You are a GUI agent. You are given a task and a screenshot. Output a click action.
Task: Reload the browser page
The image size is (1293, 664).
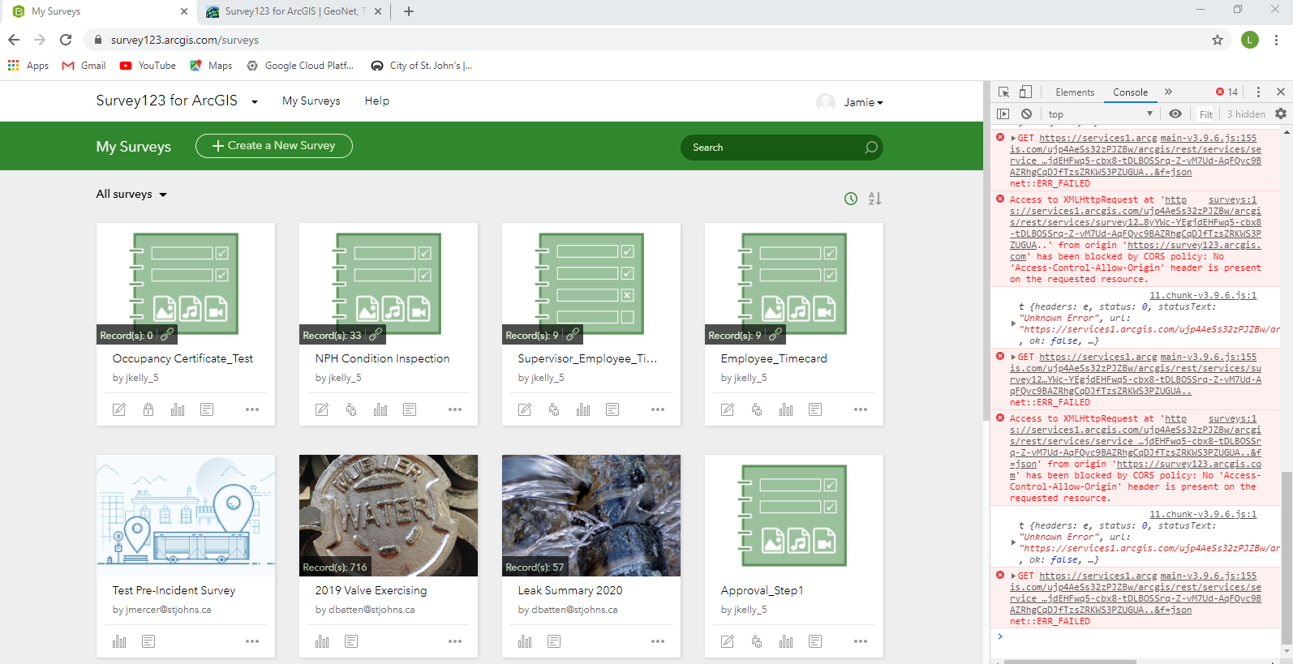tap(66, 40)
